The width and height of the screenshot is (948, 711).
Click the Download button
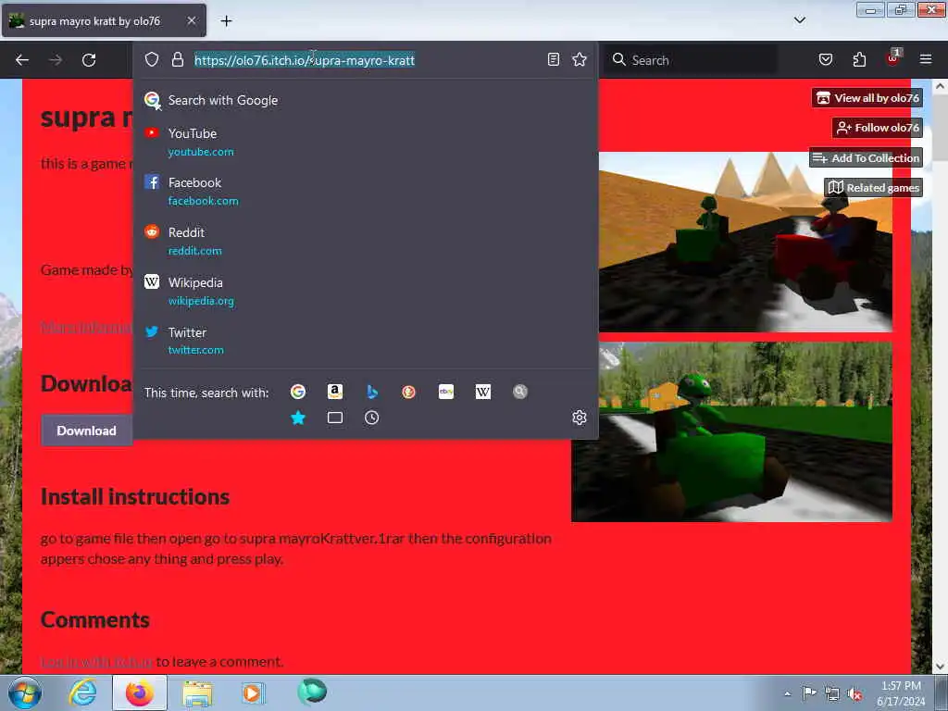(x=86, y=430)
